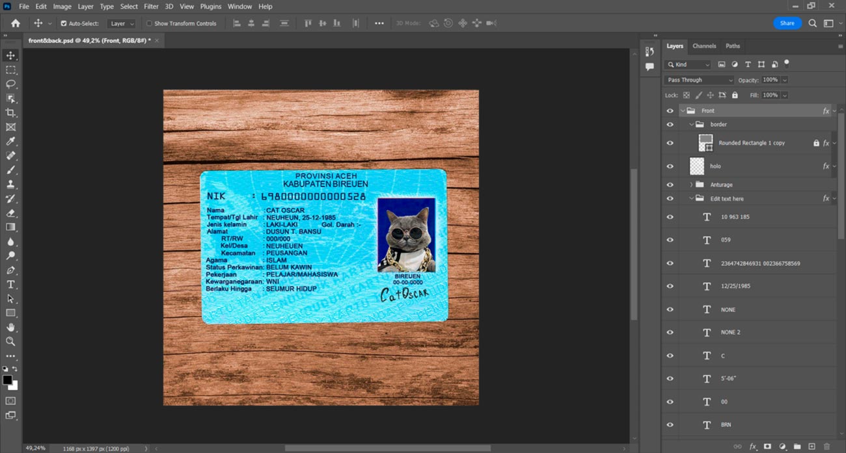Add layer style using fx footer icon

tap(752, 447)
